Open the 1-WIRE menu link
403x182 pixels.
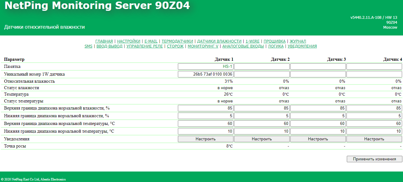pos(252,41)
